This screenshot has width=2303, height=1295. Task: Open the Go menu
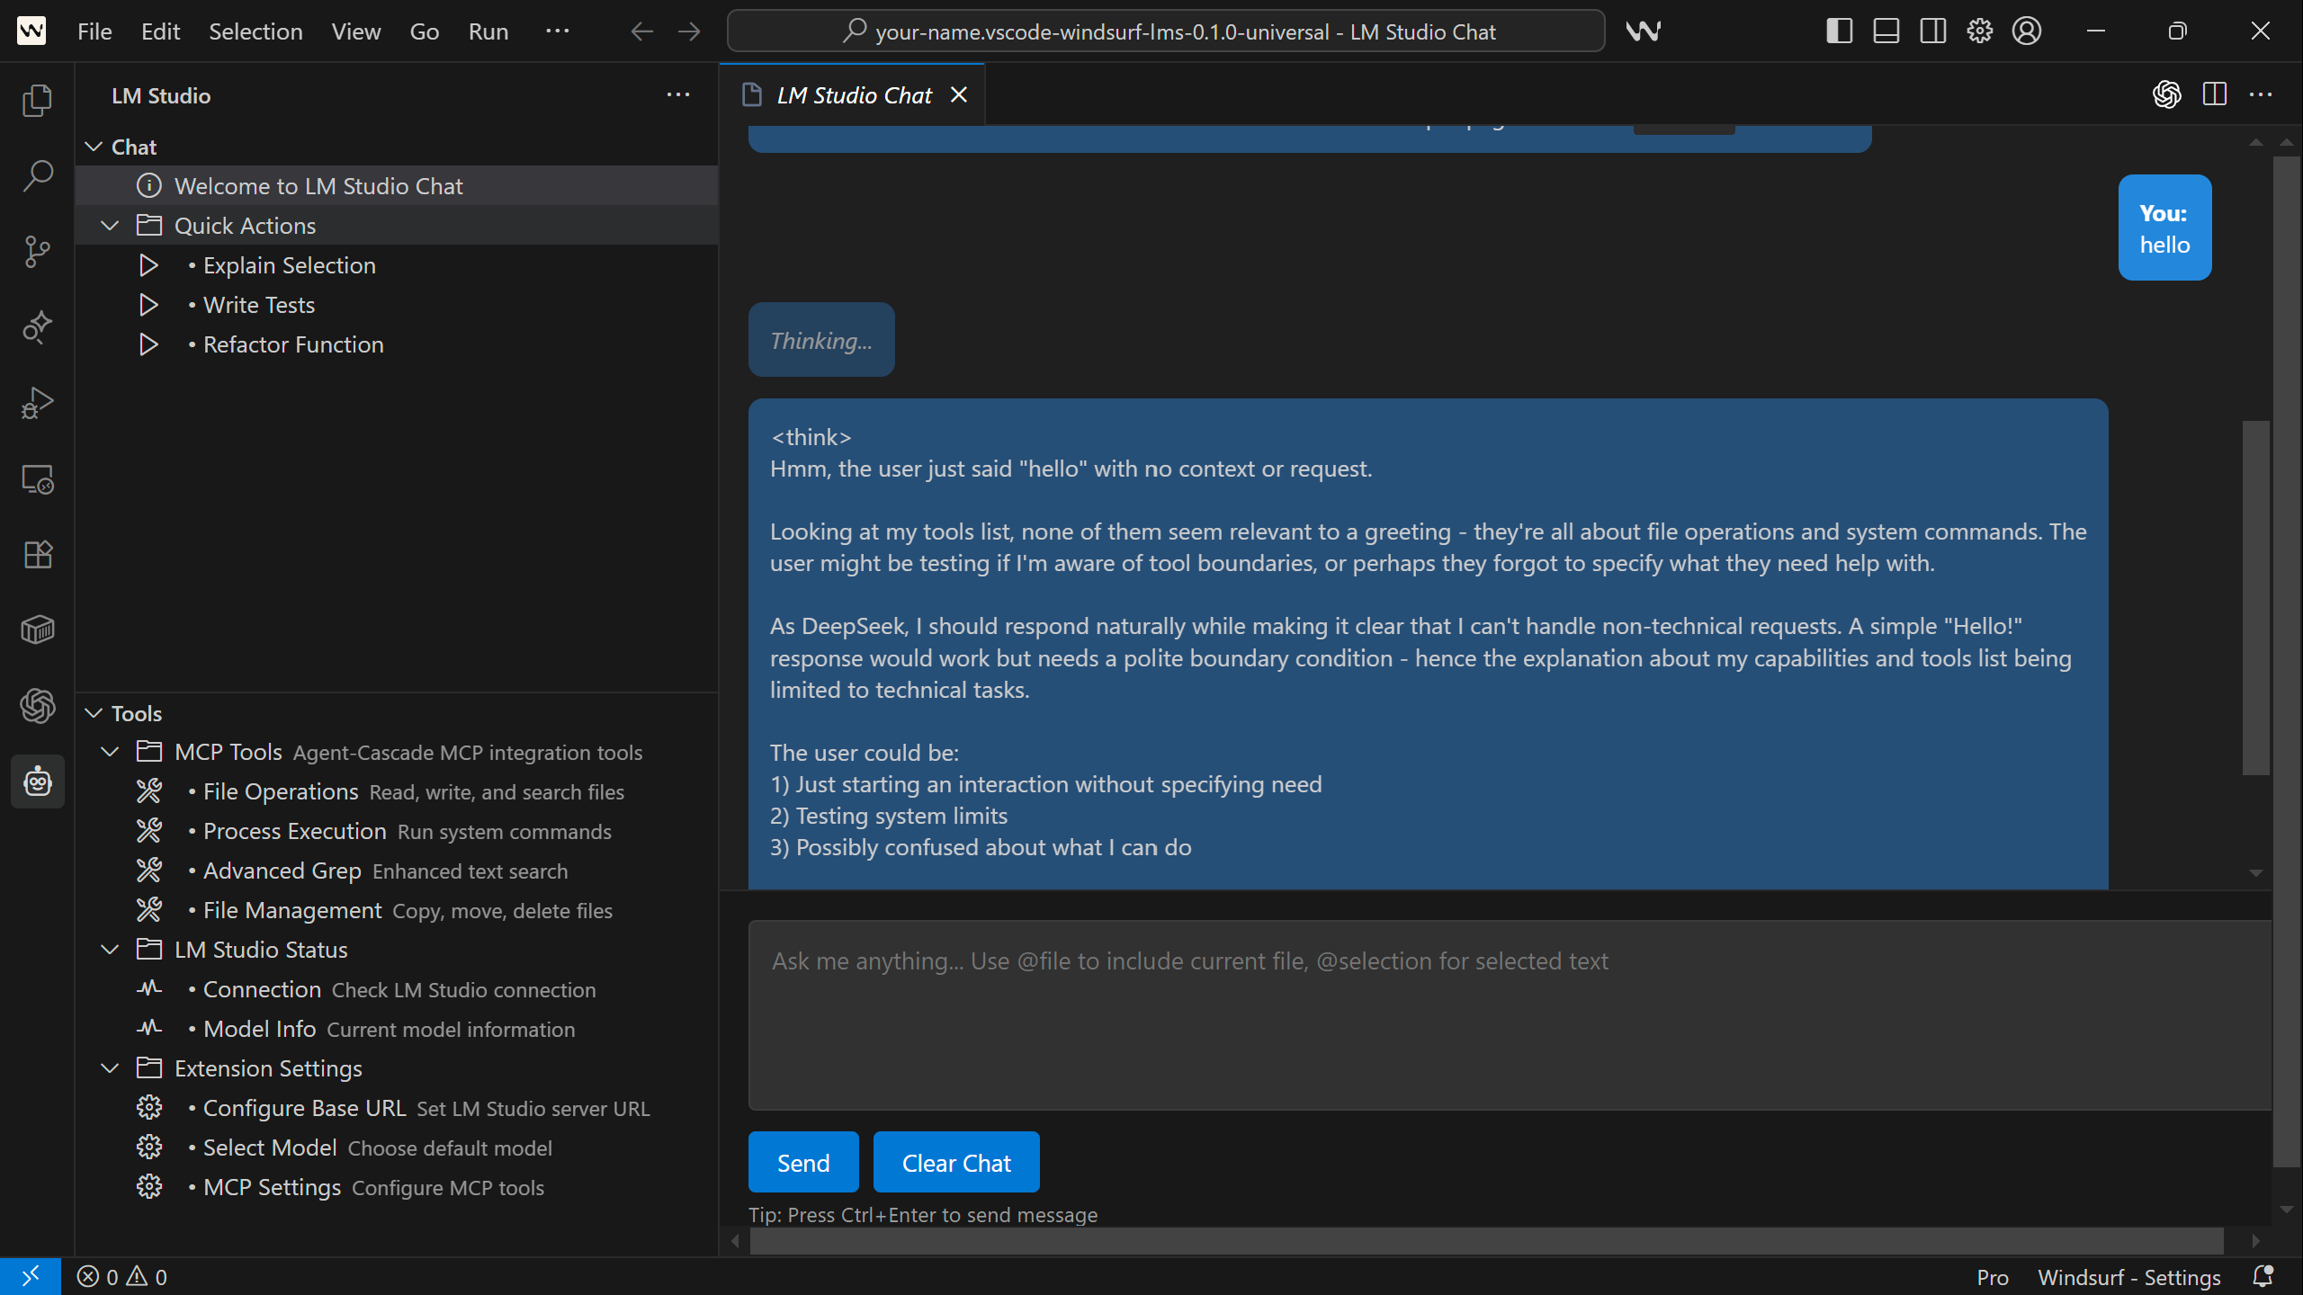coord(424,31)
